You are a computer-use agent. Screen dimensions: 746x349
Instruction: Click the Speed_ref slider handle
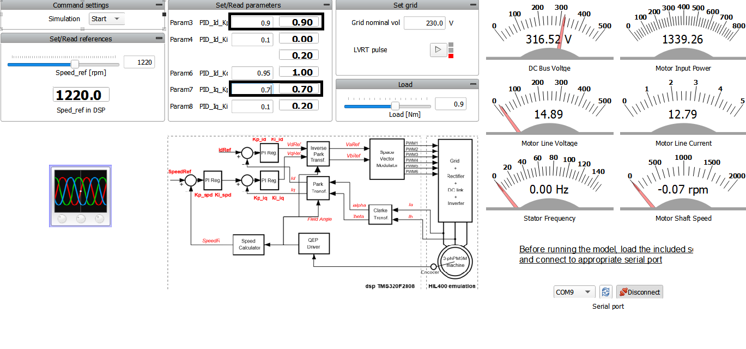[x=75, y=64]
